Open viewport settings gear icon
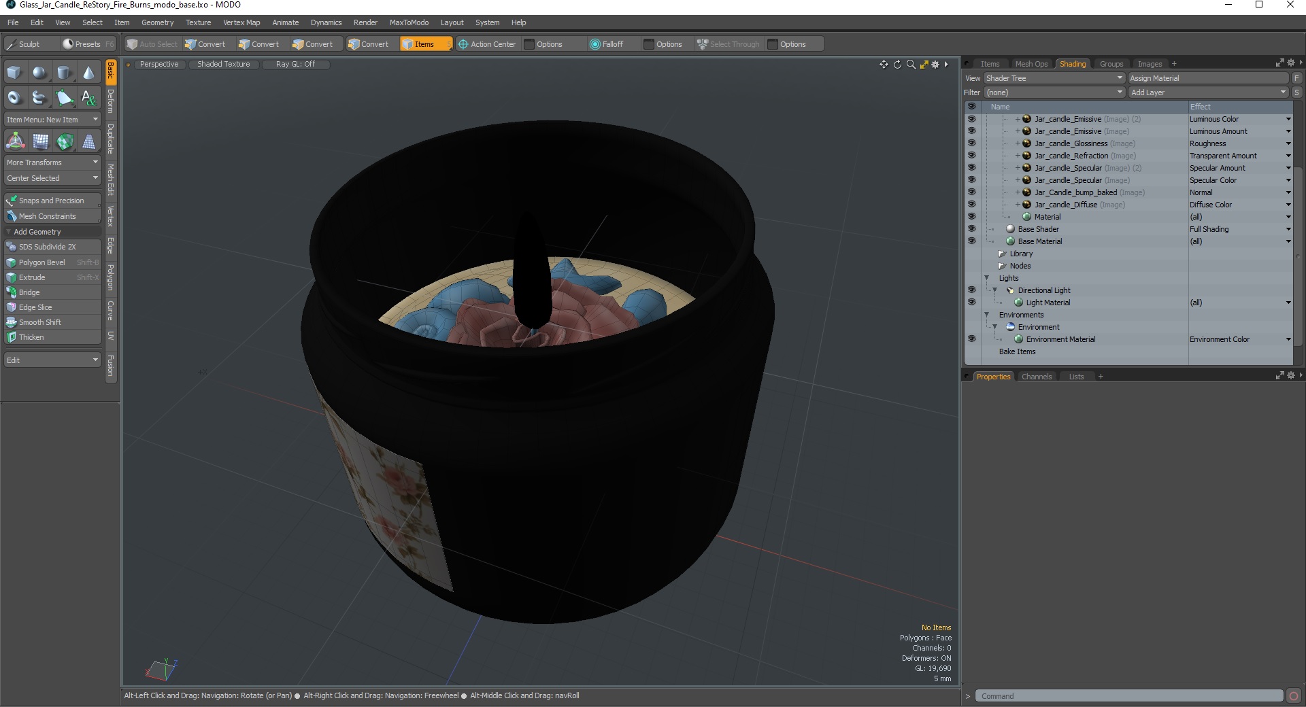 (935, 65)
